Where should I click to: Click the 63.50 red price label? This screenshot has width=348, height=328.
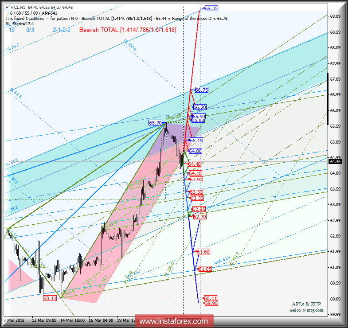pos(196,192)
